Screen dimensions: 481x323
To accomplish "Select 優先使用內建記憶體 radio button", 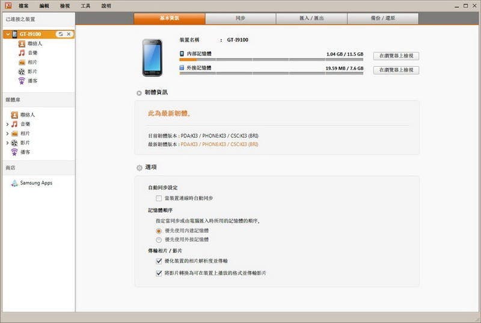I will (x=159, y=231).
